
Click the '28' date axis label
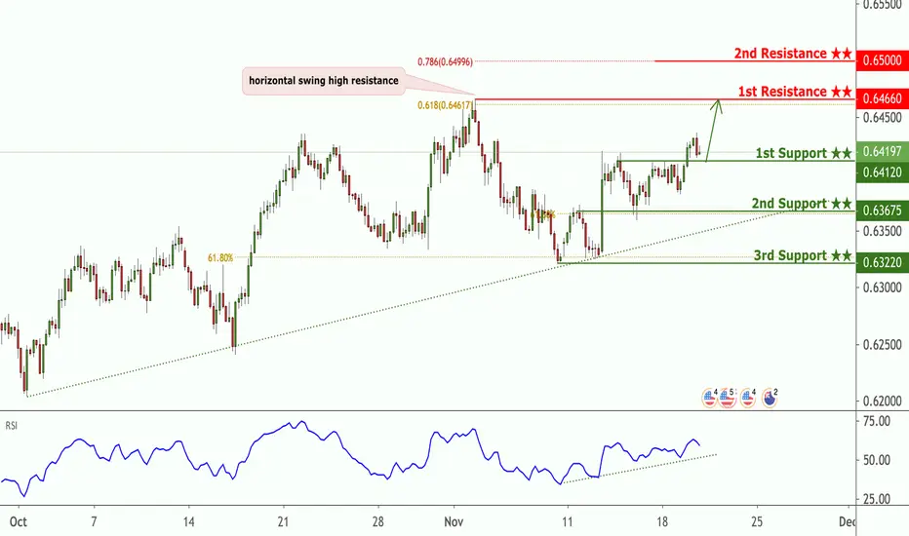click(378, 522)
